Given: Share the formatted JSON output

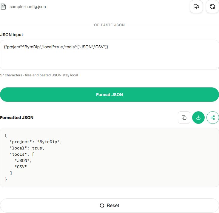Looking at the screenshot, I should [x=212, y=118].
